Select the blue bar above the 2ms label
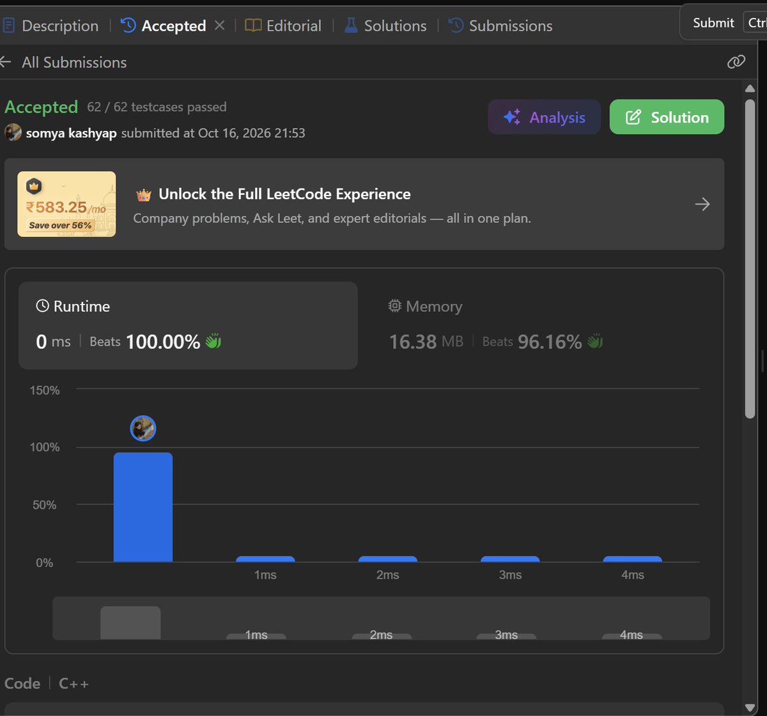This screenshot has height=716, width=767. [388, 559]
